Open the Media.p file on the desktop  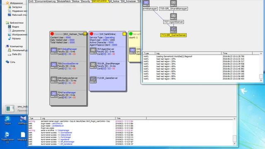click(x=22, y=137)
